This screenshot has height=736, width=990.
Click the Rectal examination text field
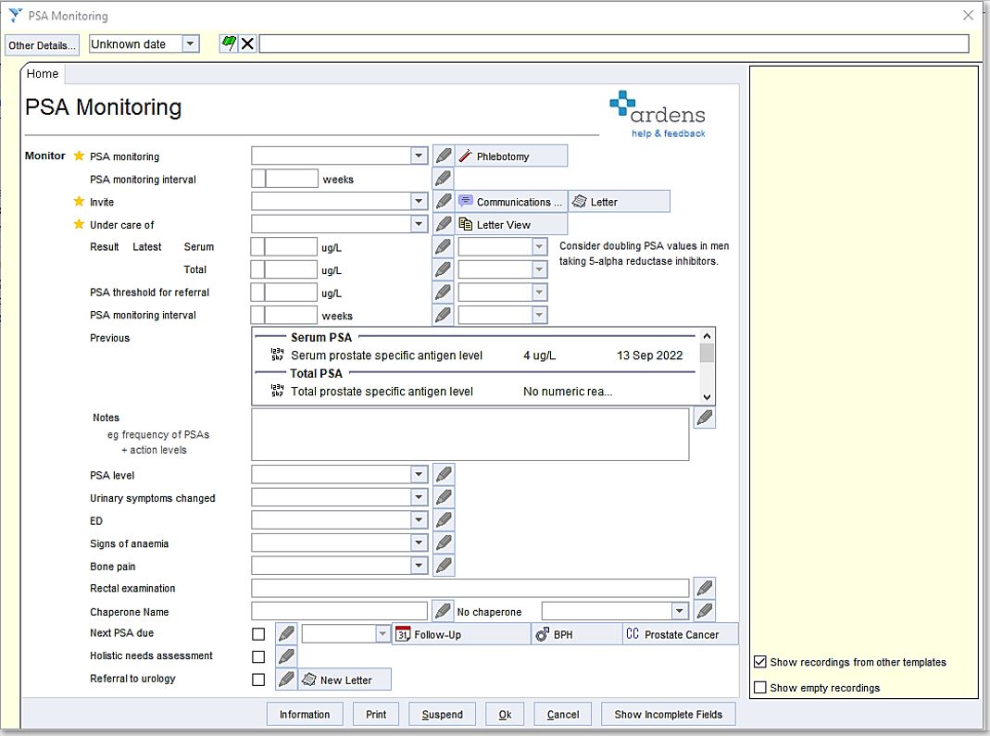[x=470, y=588]
